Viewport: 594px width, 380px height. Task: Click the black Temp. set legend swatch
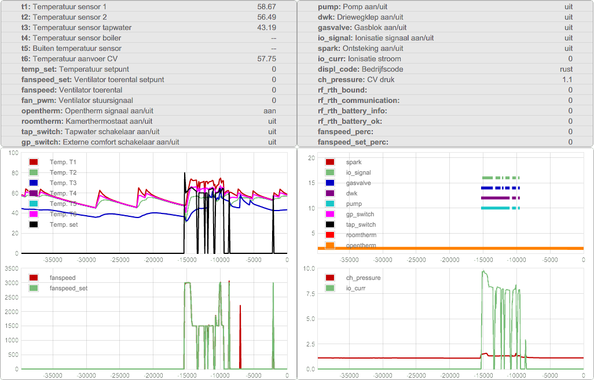pos(34,224)
